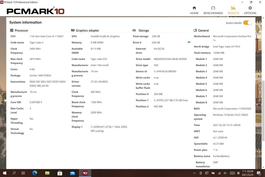Click the '1300 MHz' boost clock value
The height and width of the screenshot is (177, 265).
pyautogui.click(x=96, y=102)
